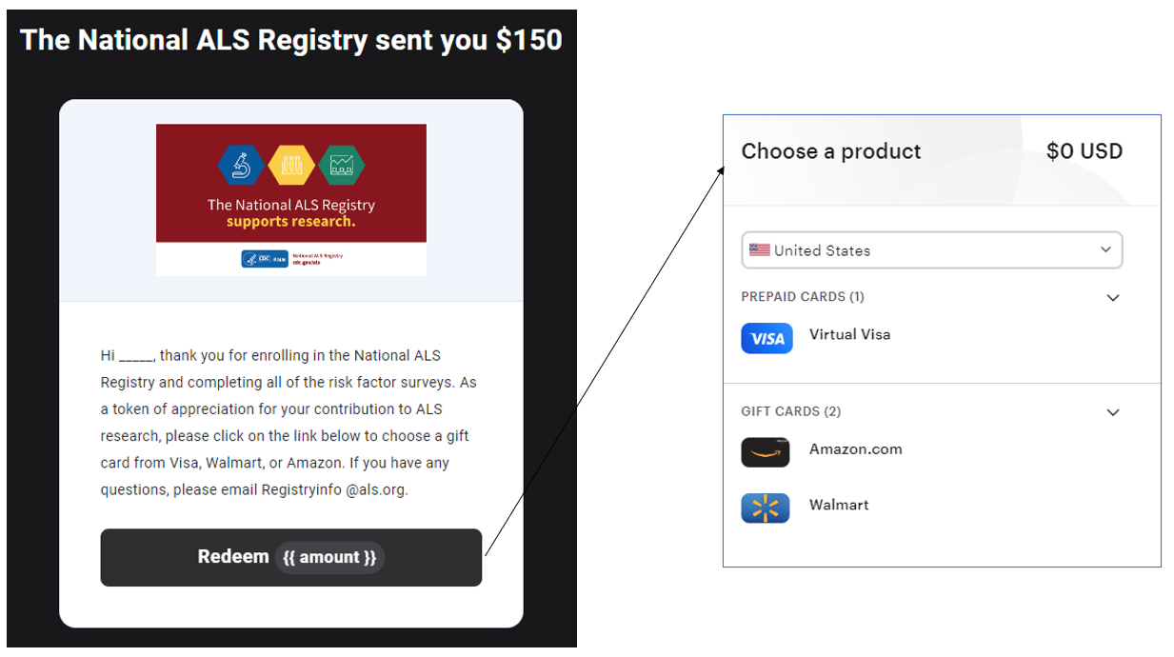
Task: Click the blue Visa card icon
Action: [x=766, y=338]
